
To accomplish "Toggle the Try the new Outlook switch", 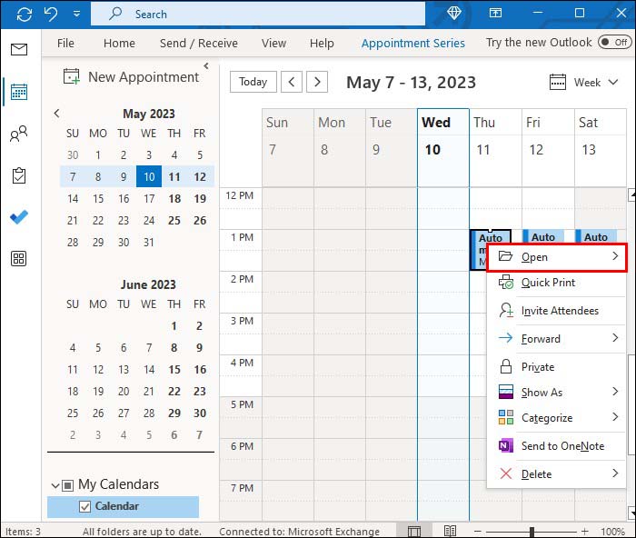I will 614,42.
